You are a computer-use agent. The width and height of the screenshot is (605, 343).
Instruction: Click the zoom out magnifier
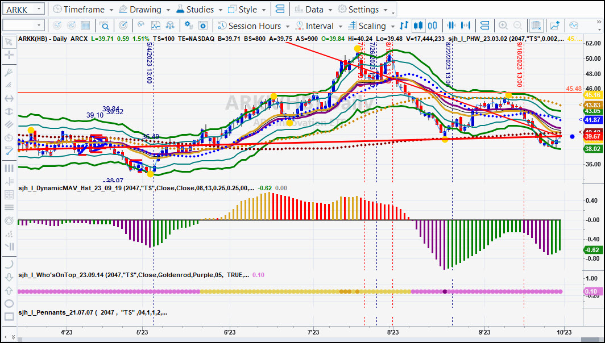coord(518,26)
